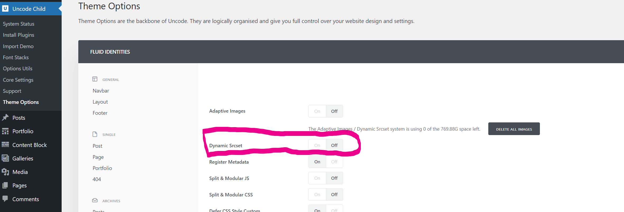Open Support submenu item
624x212 pixels.
[12, 91]
